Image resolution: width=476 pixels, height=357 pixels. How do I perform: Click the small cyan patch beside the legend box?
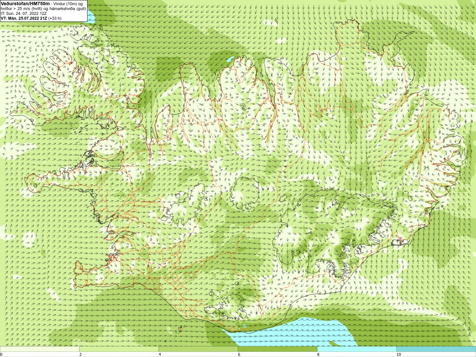[x=92, y=17]
